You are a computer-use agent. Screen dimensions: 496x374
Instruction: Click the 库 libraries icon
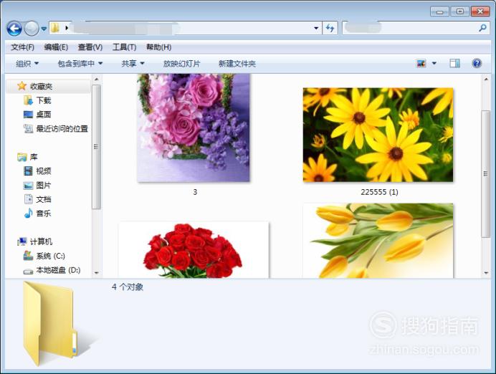pyautogui.click(x=22, y=157)
